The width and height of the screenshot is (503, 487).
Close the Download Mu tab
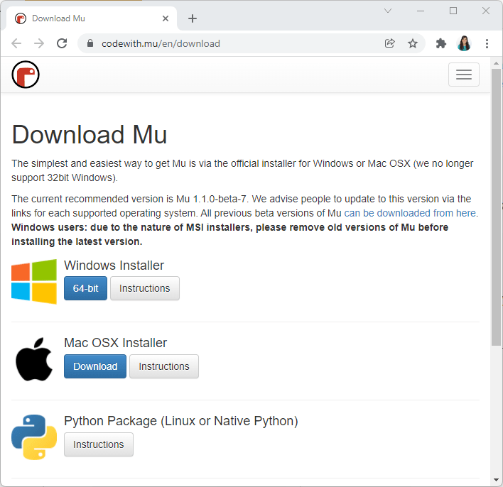tap(166, 18)
